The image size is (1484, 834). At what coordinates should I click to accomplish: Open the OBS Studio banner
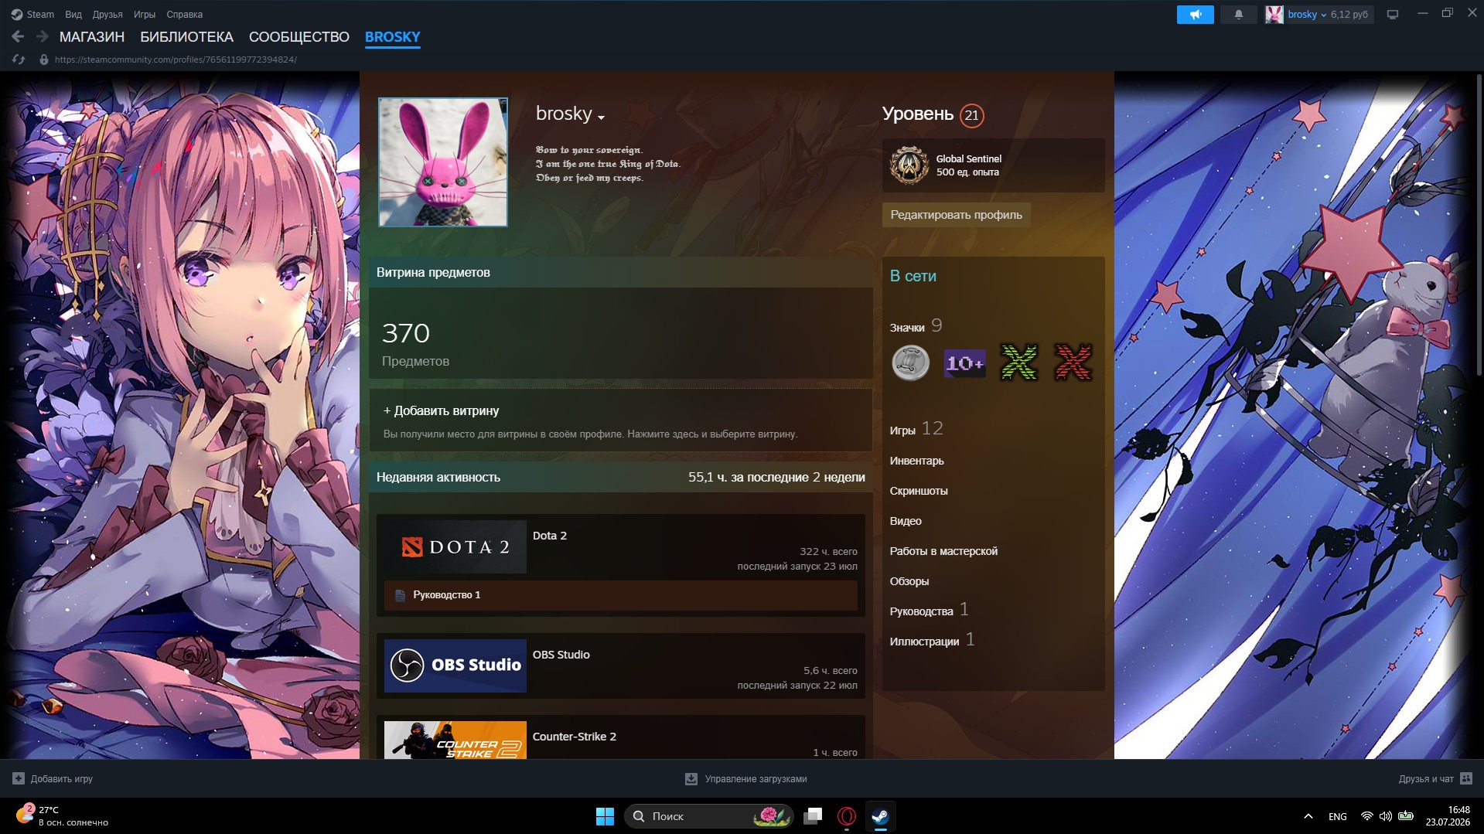pos(455,665)
